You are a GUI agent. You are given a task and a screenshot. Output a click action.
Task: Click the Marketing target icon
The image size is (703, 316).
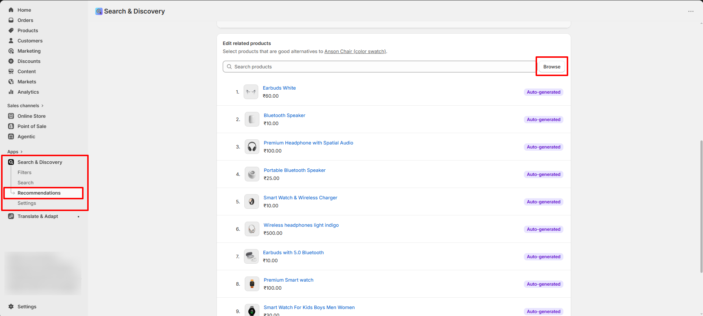(x=11, y=51)
